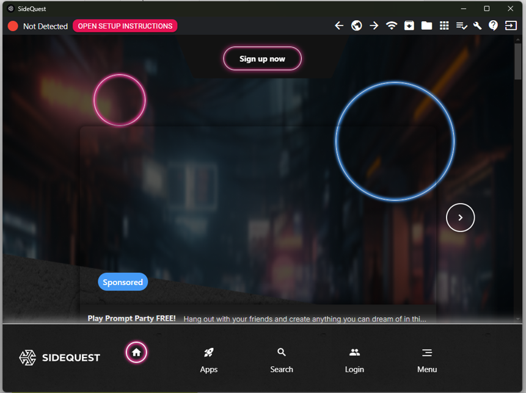The width and height of the screenshot is (526, 393).
Task: Click the scrollbar down arrow
Action: click(518, 319)
